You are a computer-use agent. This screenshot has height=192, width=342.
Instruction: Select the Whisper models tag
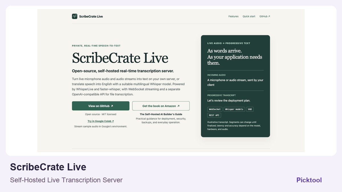[234, 109]
